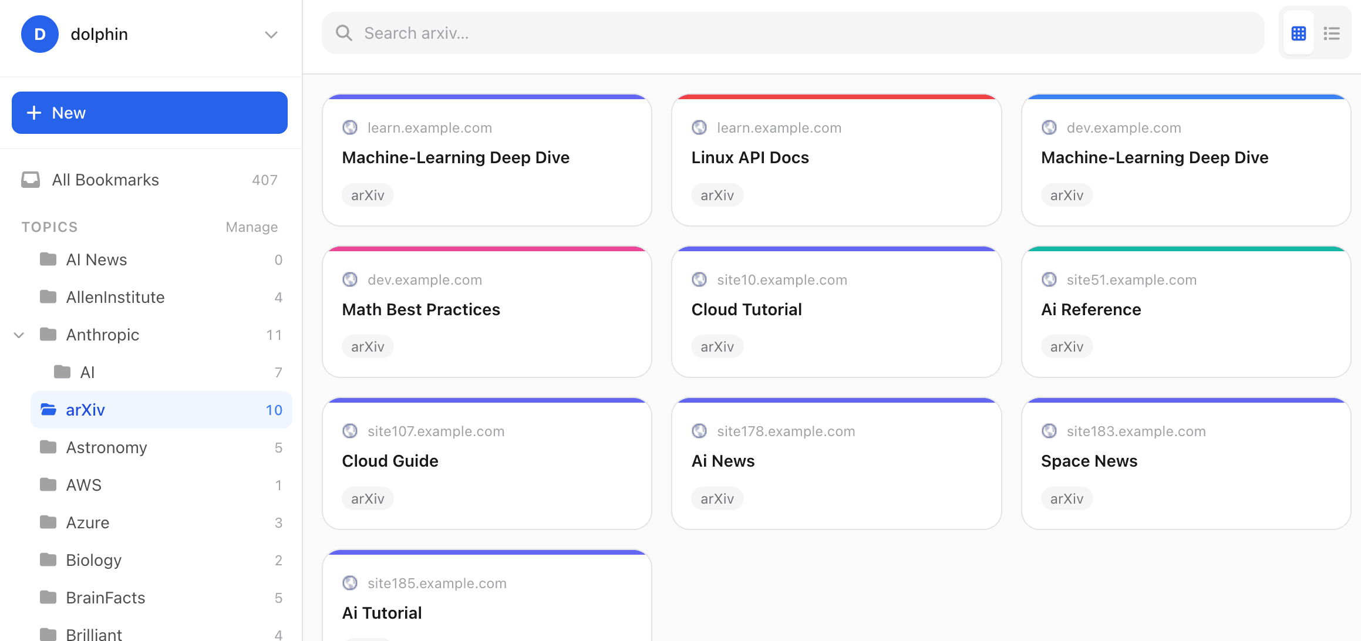Click the globe icon on Math Best Practices card
1361x641 pixels.
(x=350, y=279)
